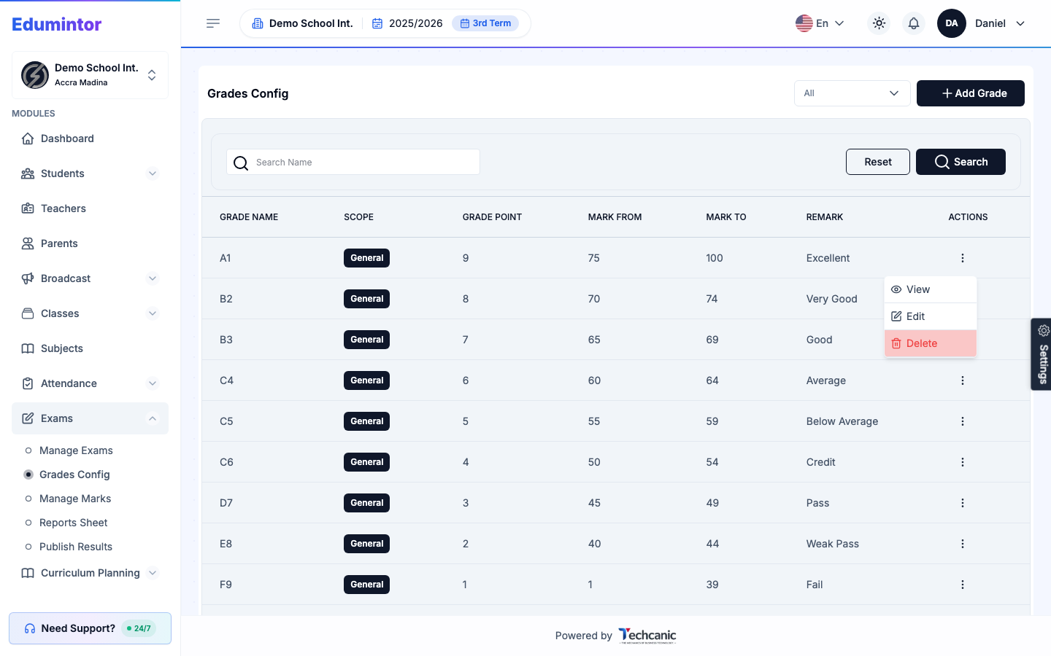
Task: Open actions menu for grade F9
Action: coord(963,585)
